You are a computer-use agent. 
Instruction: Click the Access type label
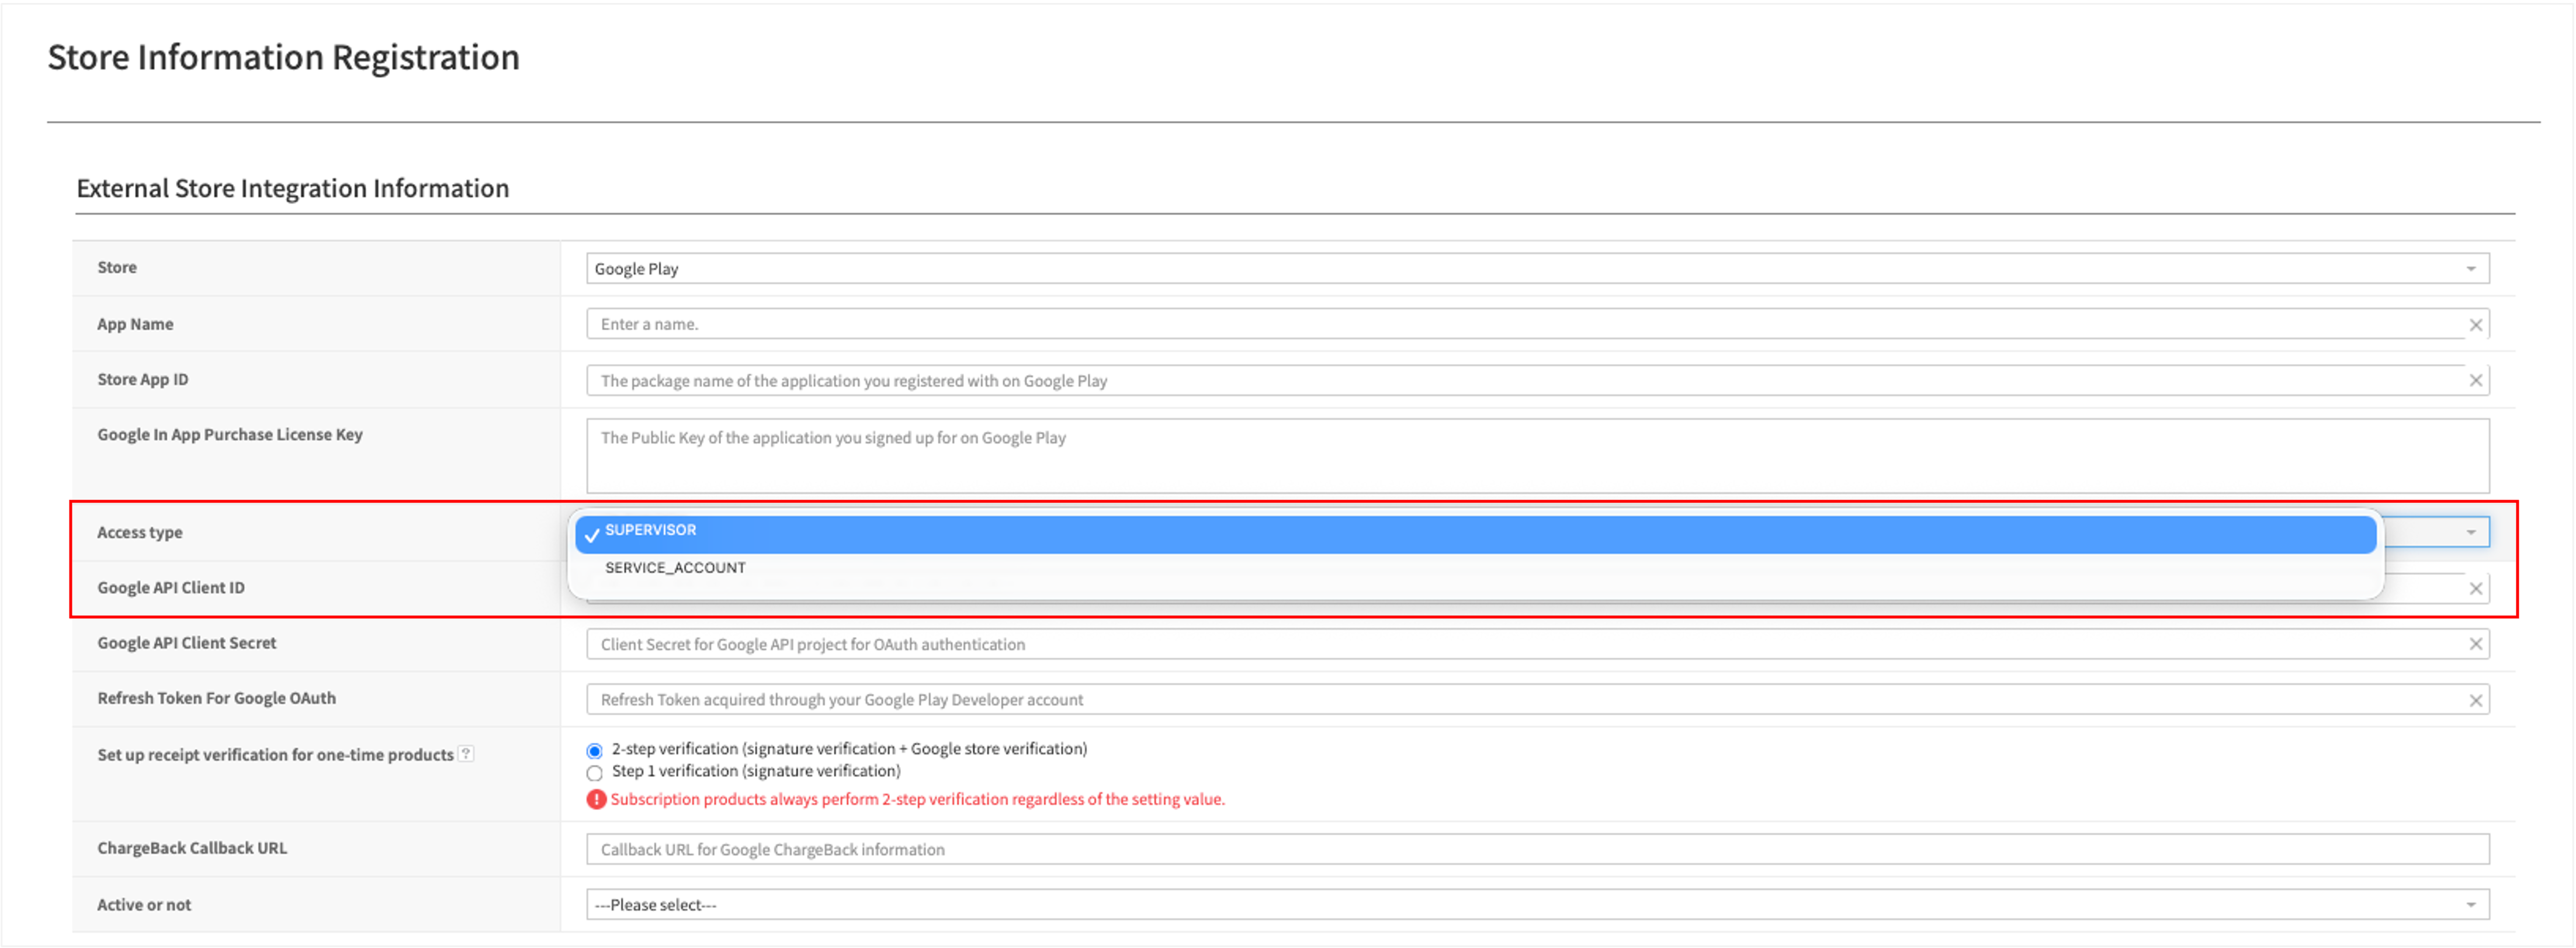pyautogui.click(x=140, y=533)
